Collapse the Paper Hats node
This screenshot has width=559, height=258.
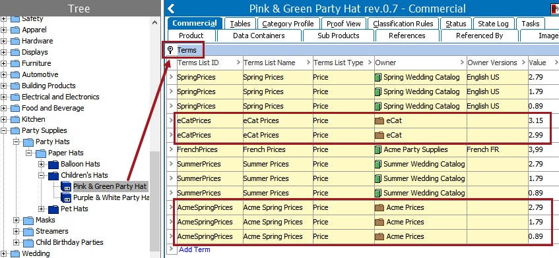click(x=29, y=153)
